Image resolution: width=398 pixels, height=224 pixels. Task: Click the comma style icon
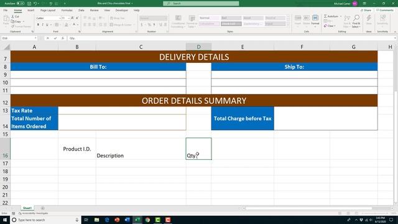click(x=154, y=25)
